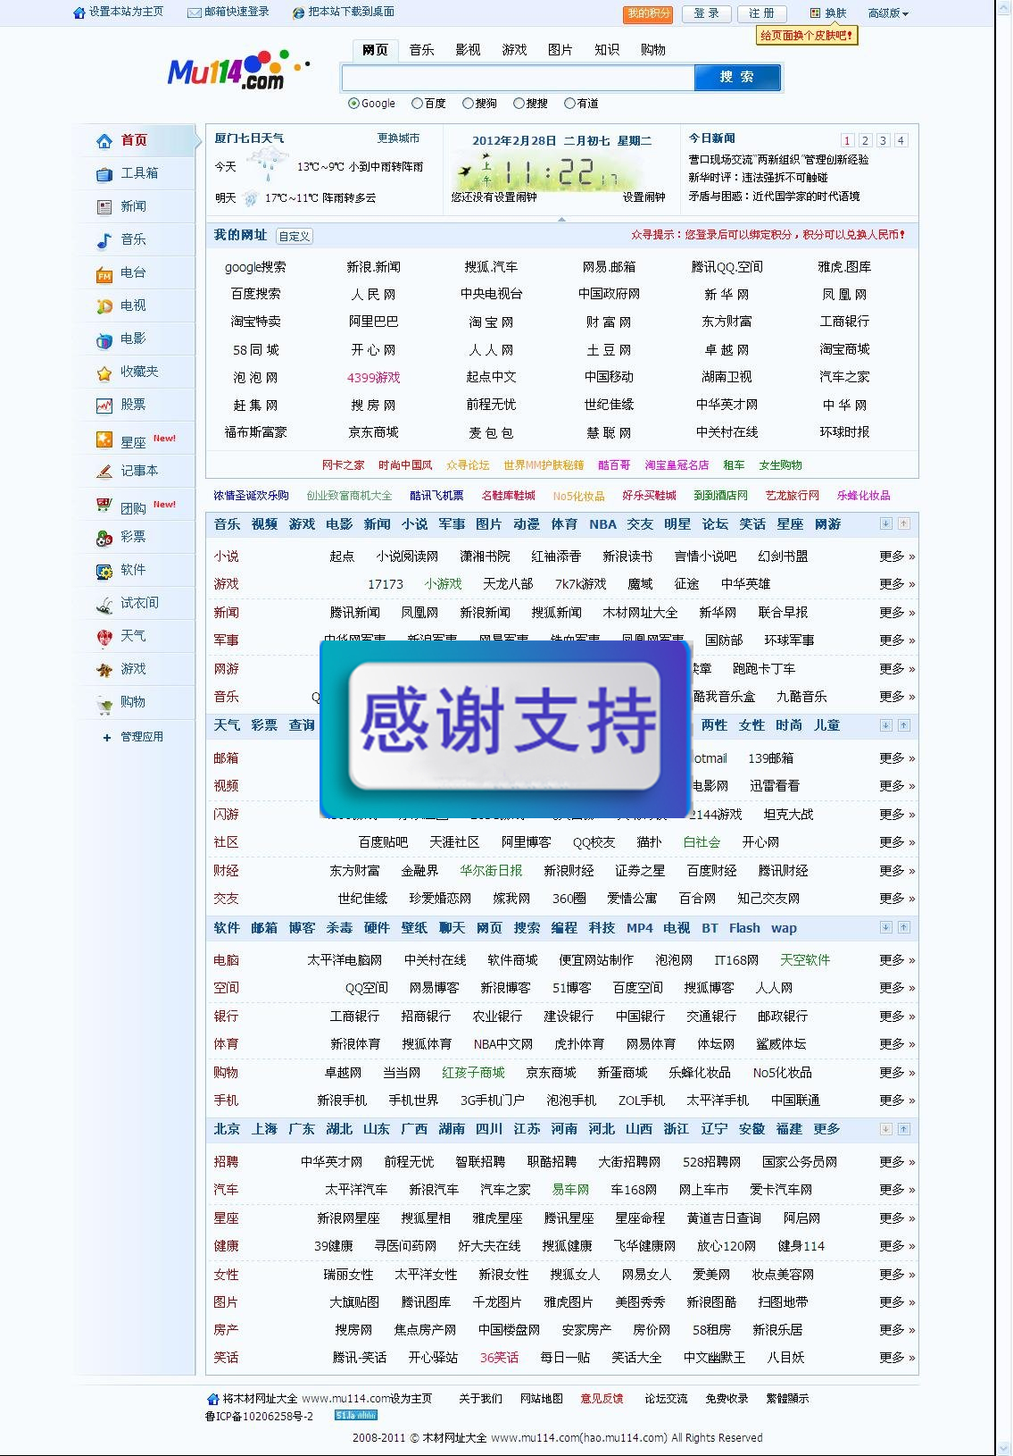Open 更多 link in the 小说 row

897,556
